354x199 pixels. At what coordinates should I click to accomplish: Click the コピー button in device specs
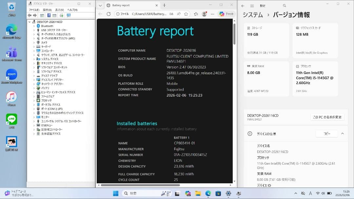[x=326, y=134]
